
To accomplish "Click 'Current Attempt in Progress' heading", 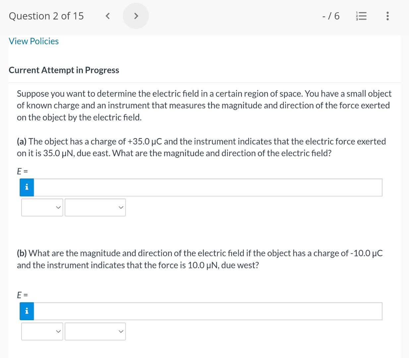I will [64, 70].
